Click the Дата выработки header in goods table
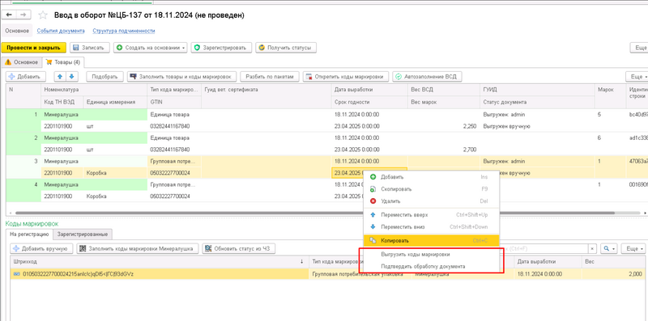This screenshot has width=648, height=321. click(369, 90)
